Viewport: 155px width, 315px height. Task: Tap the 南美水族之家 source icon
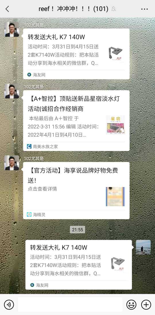pos(29,146)
